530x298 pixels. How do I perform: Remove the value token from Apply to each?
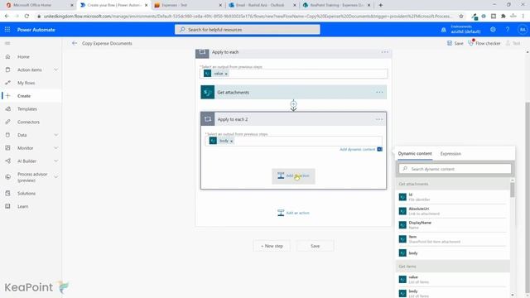[x=226, y=74]
